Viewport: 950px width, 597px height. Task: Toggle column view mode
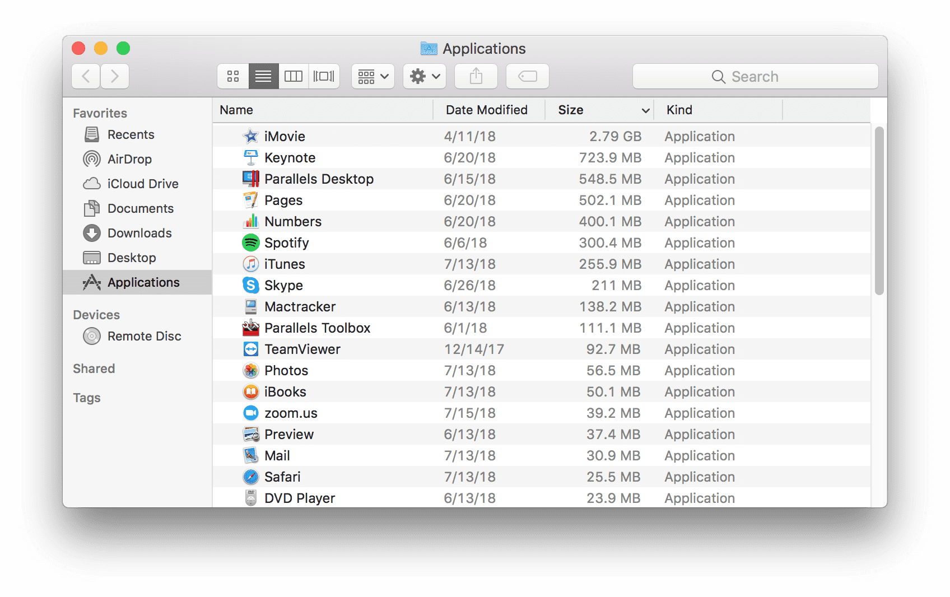[x=293, y=76]
